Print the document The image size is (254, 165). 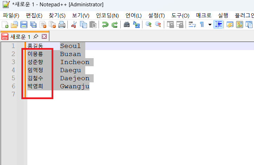tap(62, 25)
